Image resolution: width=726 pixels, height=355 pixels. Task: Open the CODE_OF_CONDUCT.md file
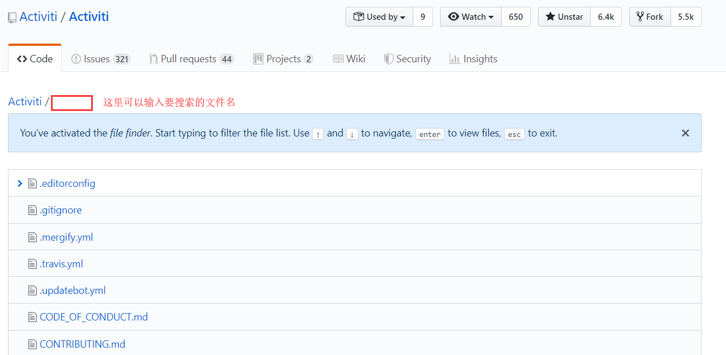point(94,317)
